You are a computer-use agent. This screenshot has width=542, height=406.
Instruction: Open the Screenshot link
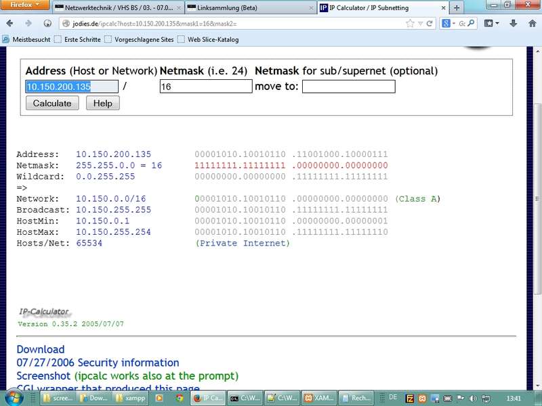point(43,376)
